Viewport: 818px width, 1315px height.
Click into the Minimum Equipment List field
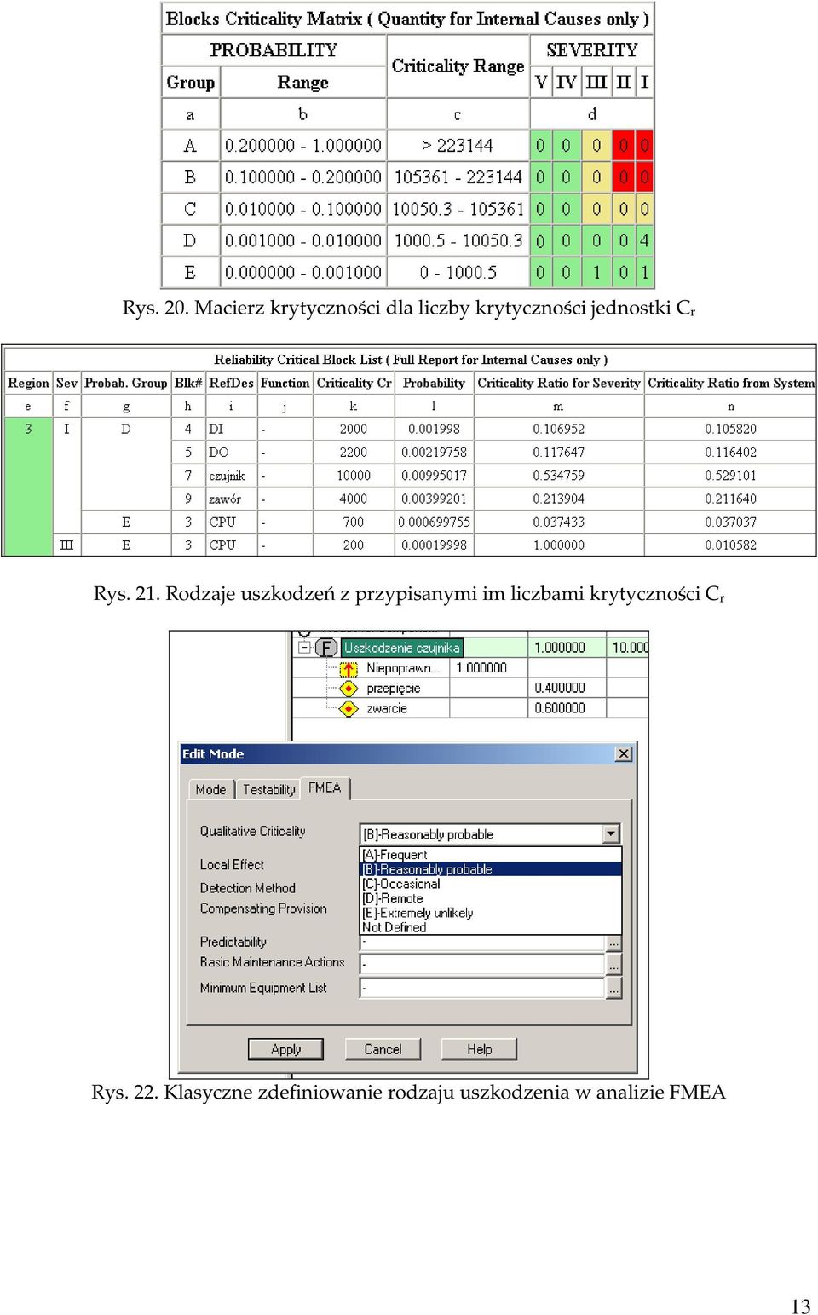point(481,988)
